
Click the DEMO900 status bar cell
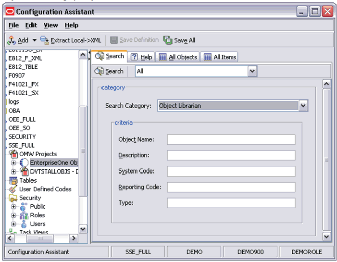pos(250,252)
